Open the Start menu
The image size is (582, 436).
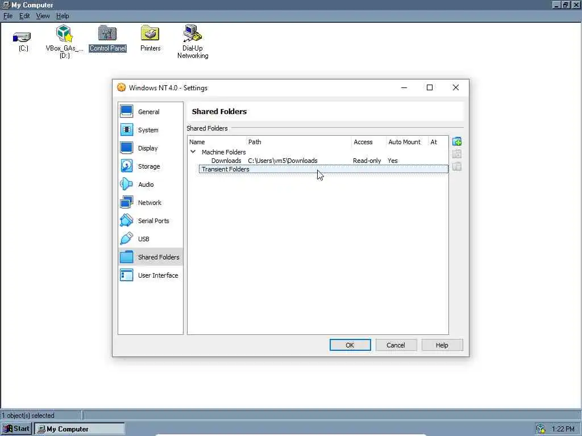tap(16, 429)
